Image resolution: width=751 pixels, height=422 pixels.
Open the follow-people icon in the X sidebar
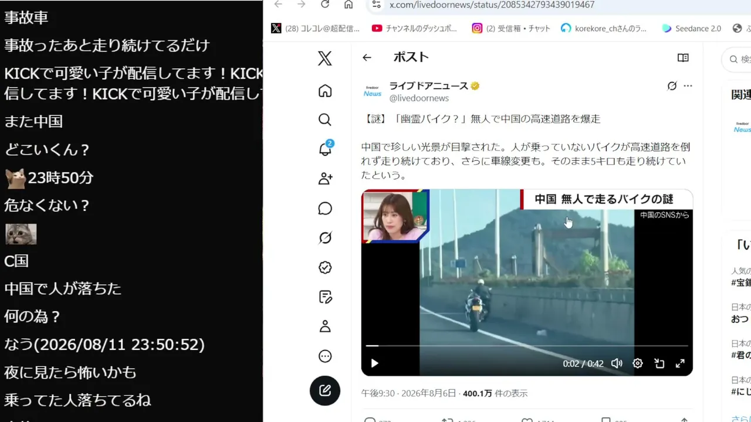point(325,179)
